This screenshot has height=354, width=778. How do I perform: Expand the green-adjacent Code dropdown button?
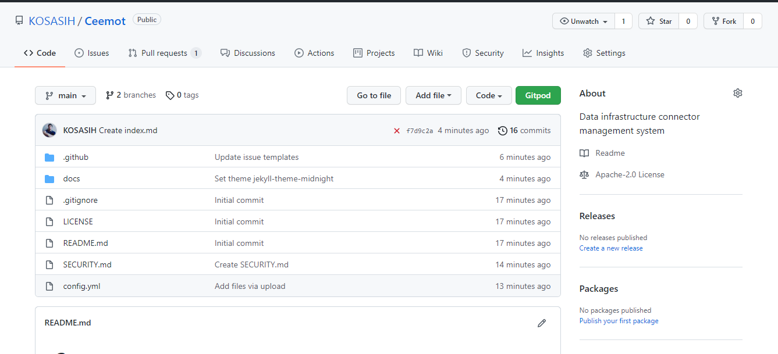coord(489,95)
